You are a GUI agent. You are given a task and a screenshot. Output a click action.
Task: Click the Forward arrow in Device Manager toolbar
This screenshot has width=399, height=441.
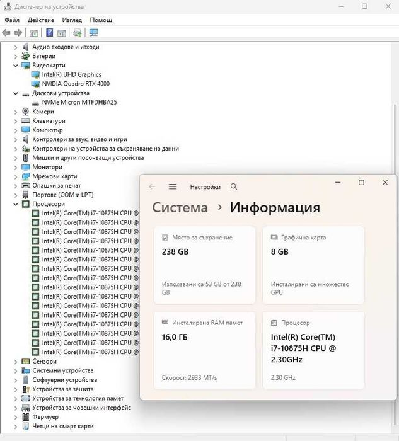pos(18,33)
